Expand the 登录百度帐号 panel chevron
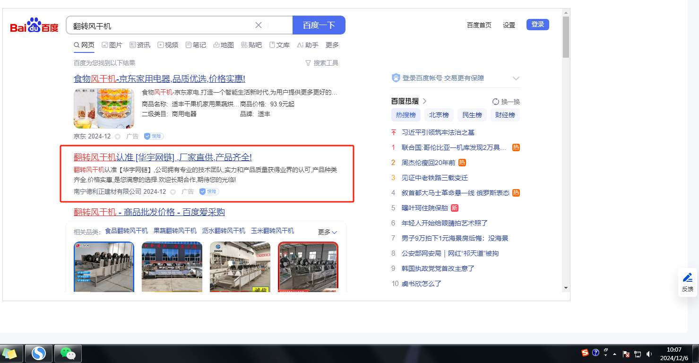Screen dimensions: 699x363 [516, 78]
